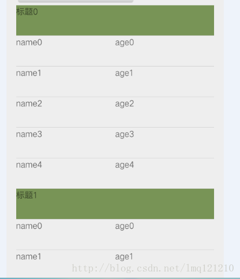240x279 pixels.
Task: Open the name4 list item
Action: [x=115, y=174]
